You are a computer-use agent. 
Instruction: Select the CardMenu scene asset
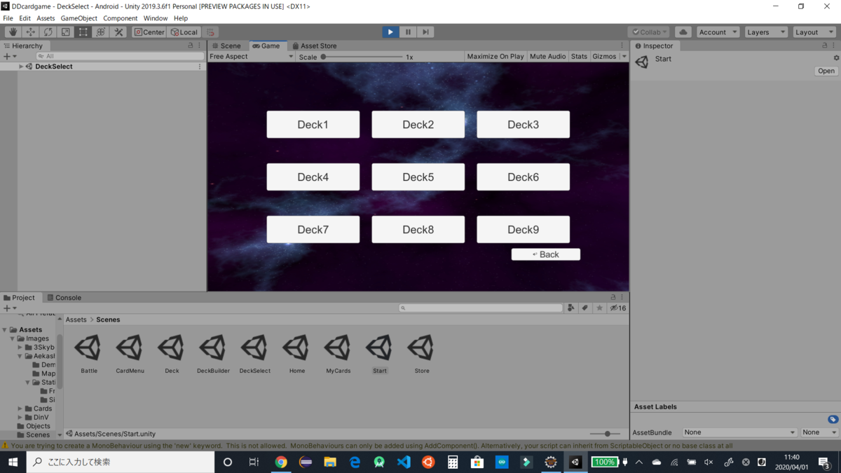tap(130, 354)
